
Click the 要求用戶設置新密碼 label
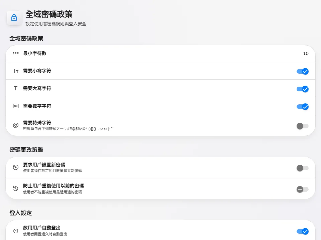point(44,165)
